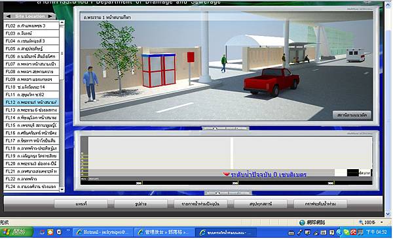393x239 pixels.
Task: Click the right arrow beside Site Location
Action: click(50, 16)
